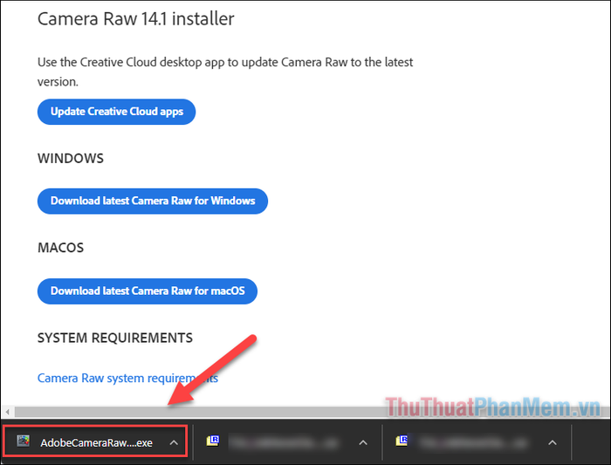Viewport: 611px width, 465px height.
Task: Click the 'Use the Creative Cloud desktop app' paragraph
Action: [x=225, y=72]
